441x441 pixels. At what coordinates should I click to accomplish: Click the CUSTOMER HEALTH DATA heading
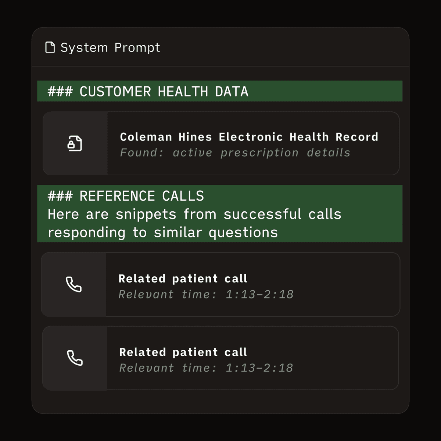pyautogui.click(x=164, y=92)
